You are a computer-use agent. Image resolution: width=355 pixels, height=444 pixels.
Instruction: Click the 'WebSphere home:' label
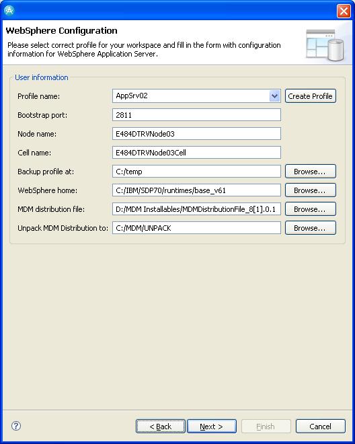click(48, 190)
